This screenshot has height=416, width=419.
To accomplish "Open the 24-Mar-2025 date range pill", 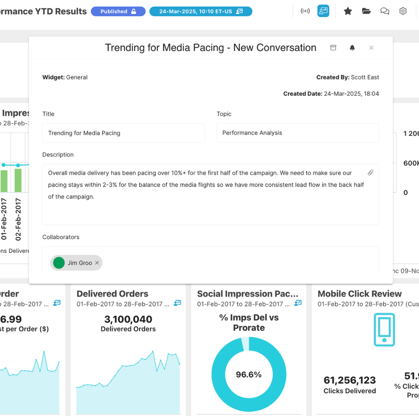I will [x=200, y=12].
